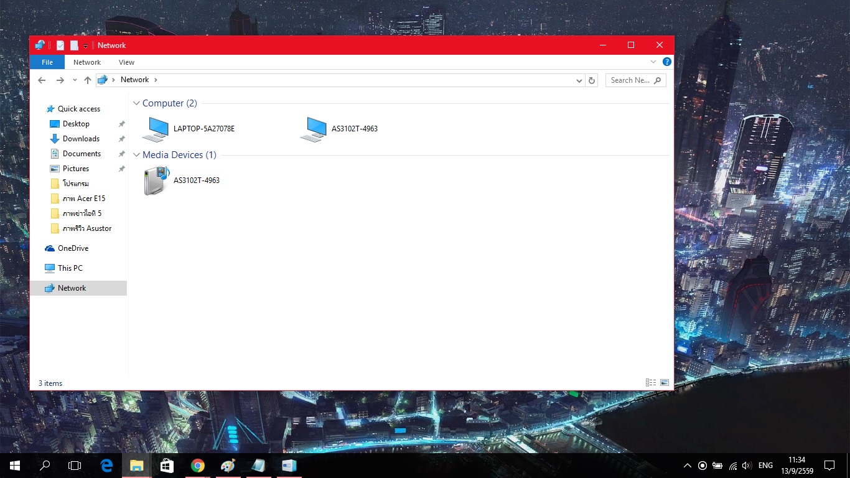This screenshot has height=478, width=850.
Task: Click the search magnifier in Search Network box
Action: click(658, 80)
